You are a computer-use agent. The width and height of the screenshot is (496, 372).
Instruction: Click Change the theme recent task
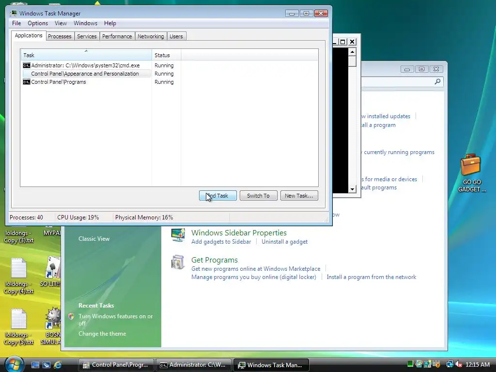pos(102,334)
